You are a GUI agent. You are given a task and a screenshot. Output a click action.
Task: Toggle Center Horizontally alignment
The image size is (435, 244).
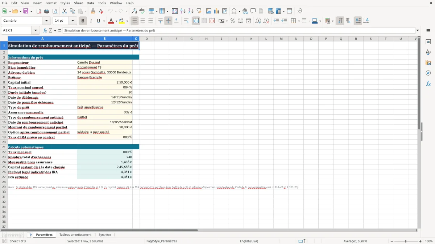142,21
